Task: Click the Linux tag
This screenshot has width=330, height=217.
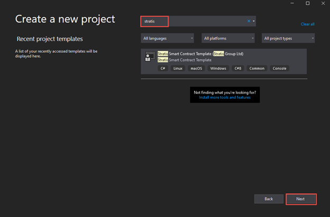Action: 178,69
